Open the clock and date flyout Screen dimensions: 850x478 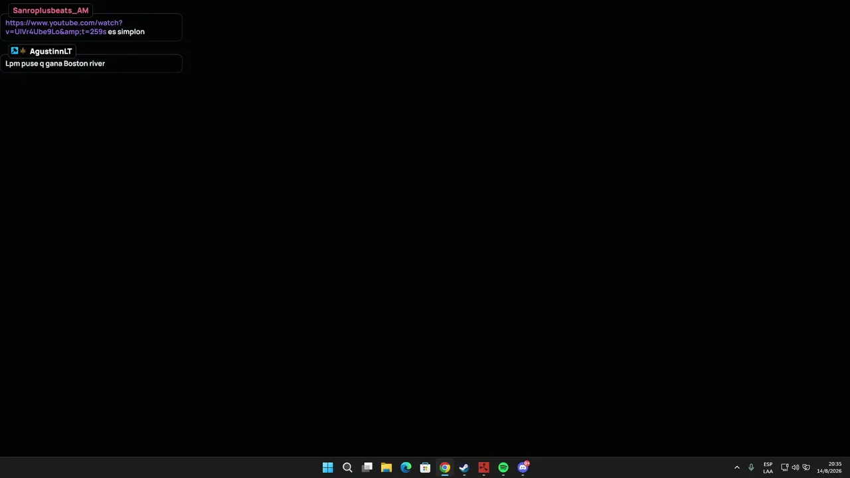coord(829,468)
